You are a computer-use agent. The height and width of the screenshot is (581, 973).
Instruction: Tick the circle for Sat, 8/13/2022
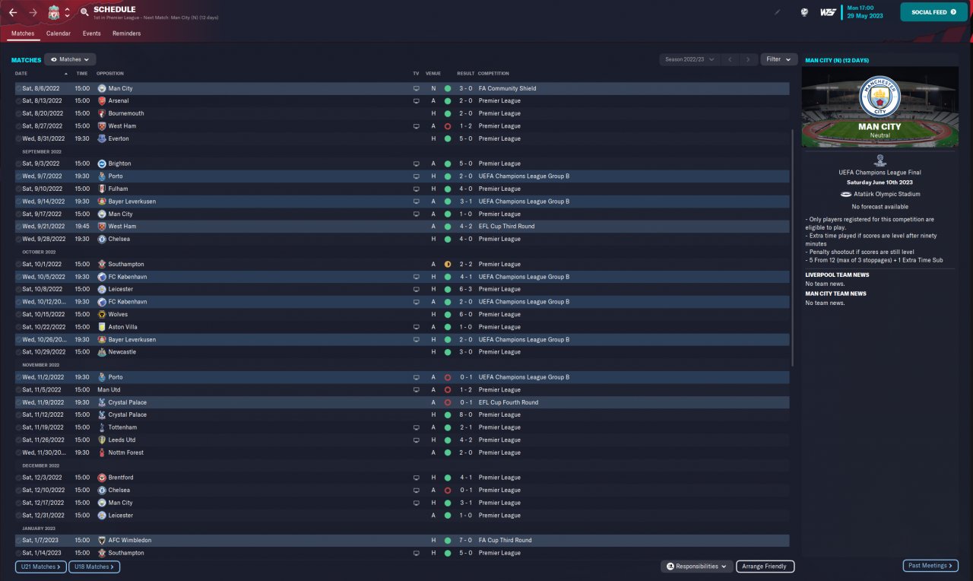(18, 100)
